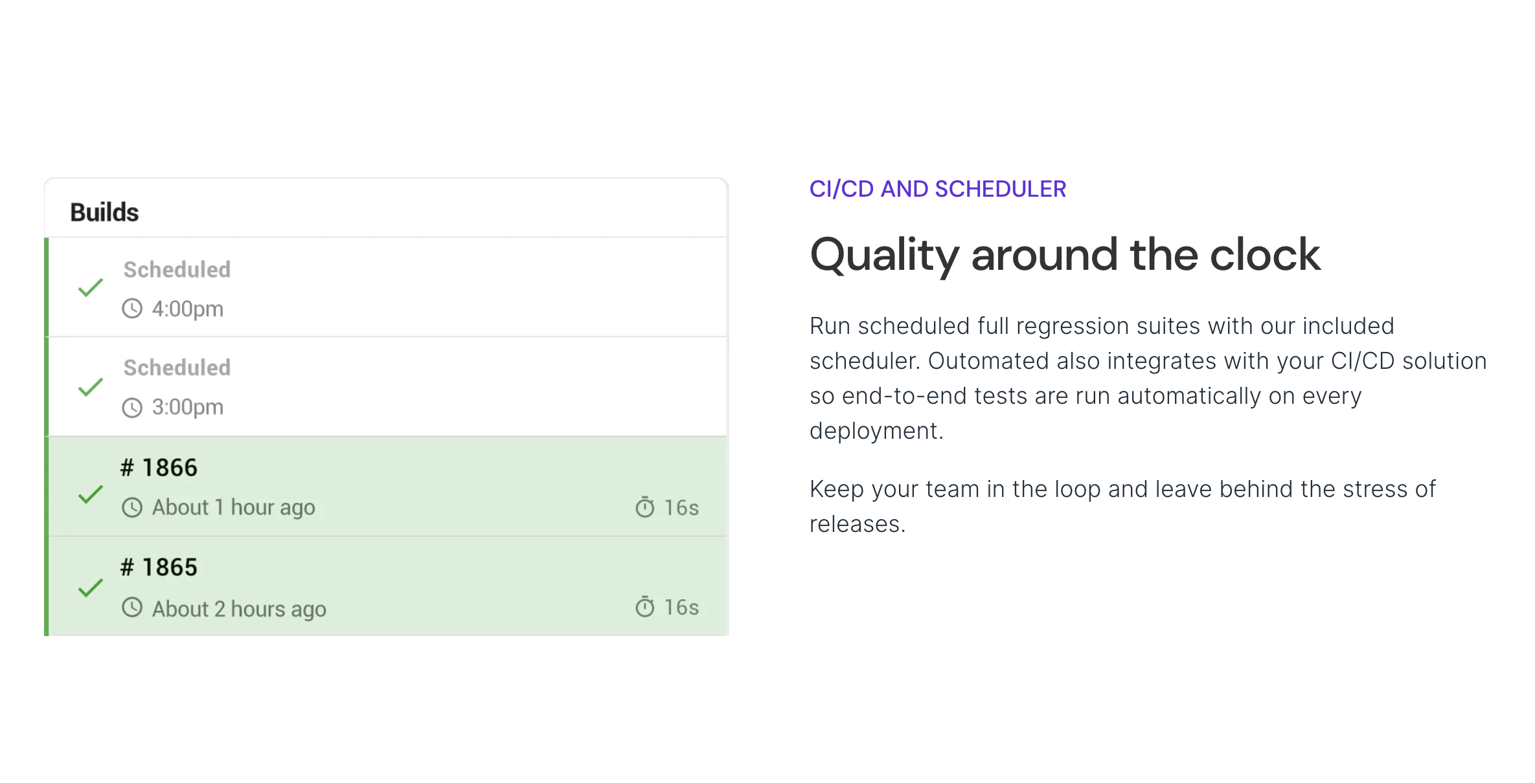Click the checkmark next to build #1865
1535x783 pixels.
click(91, 588)
